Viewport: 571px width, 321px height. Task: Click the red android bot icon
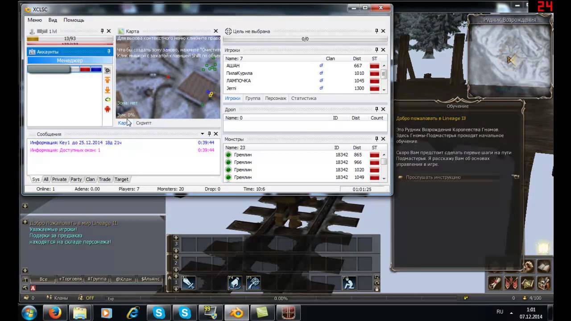coord(107,109)
